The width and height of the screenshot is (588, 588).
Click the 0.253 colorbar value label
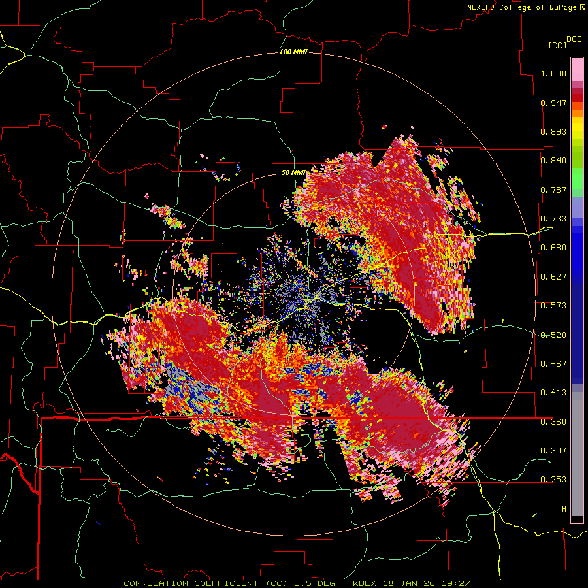pyautogui.click(x=553, y=480)
